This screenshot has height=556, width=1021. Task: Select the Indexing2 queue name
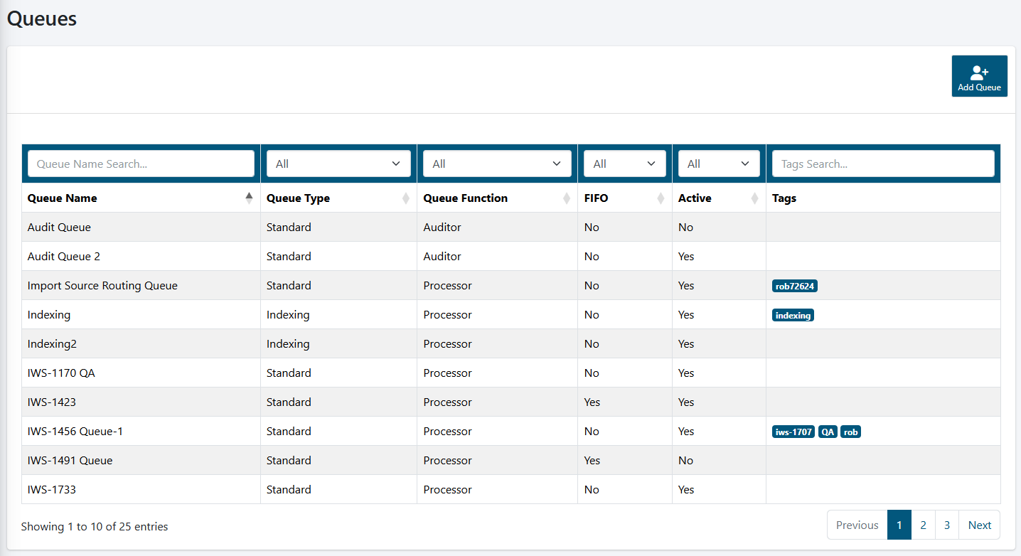[x=52, y=343]
